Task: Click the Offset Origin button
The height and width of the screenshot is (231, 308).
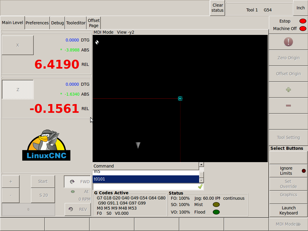Action: (288, 74)
